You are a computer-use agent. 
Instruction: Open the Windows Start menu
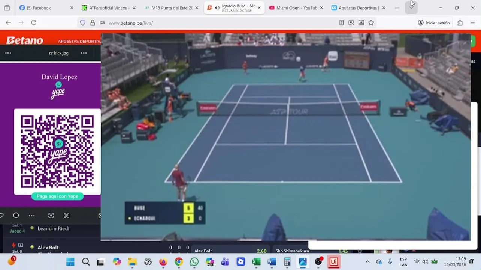point(70,262)
